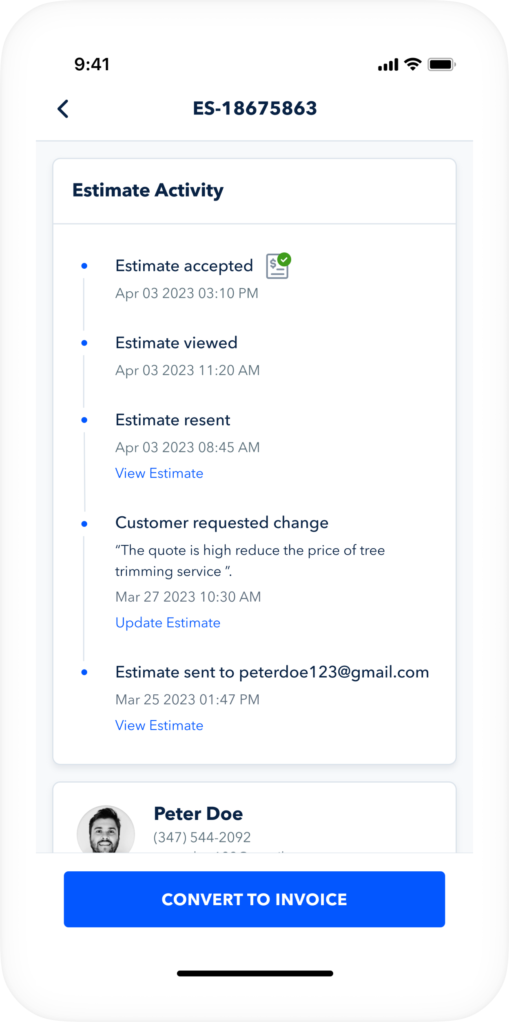Tap the back chevron arrow
This screenshot has width=509, height=1022.
tap(63, 109)
